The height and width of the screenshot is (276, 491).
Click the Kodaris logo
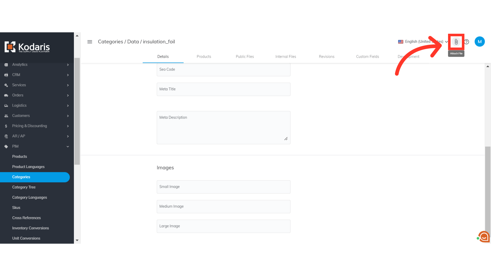pos(27,47)
